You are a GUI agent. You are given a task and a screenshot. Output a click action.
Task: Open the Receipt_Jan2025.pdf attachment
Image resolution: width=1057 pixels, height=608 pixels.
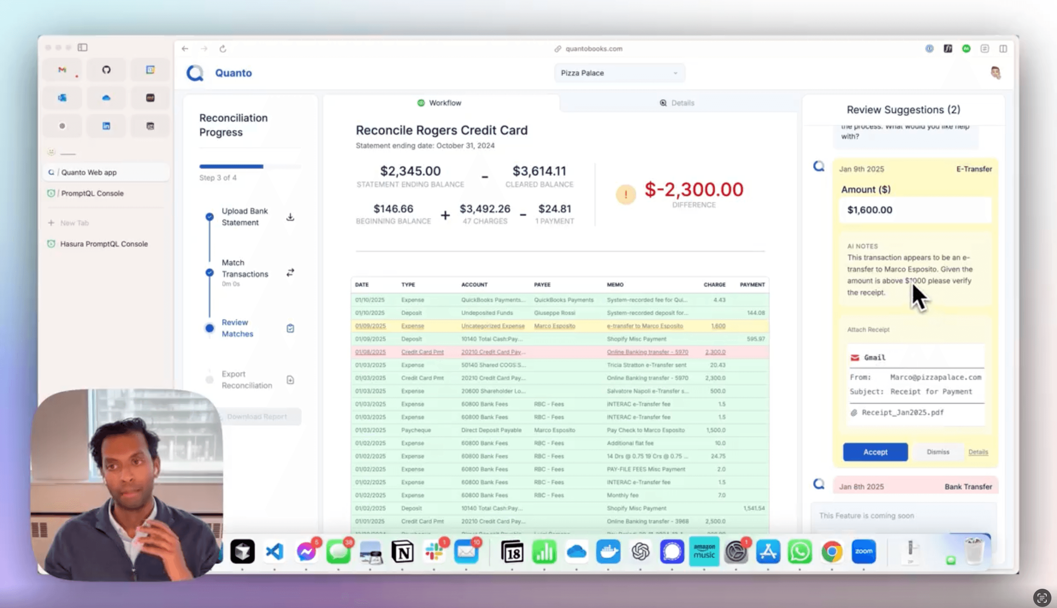tap(902, 413)
